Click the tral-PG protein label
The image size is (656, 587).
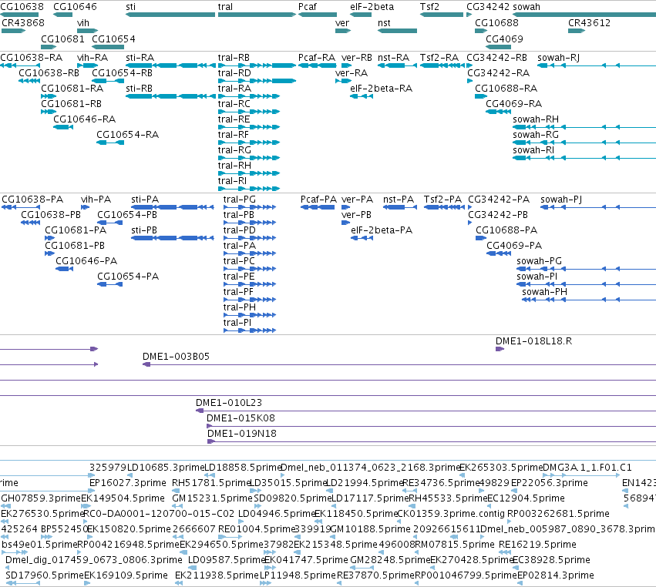pyautogui.click(x=239, y=200)
